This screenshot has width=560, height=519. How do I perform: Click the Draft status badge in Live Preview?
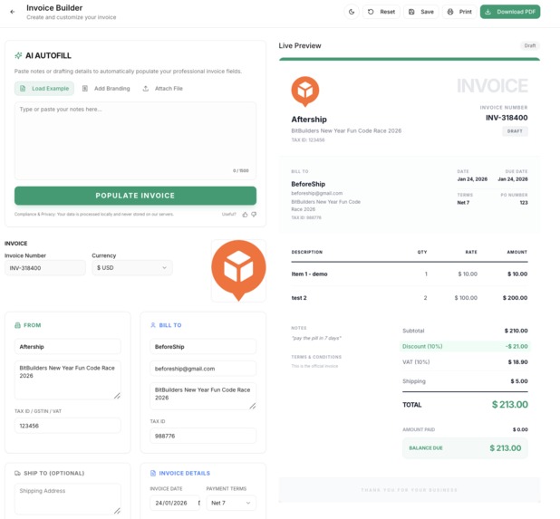coord(529,45)
